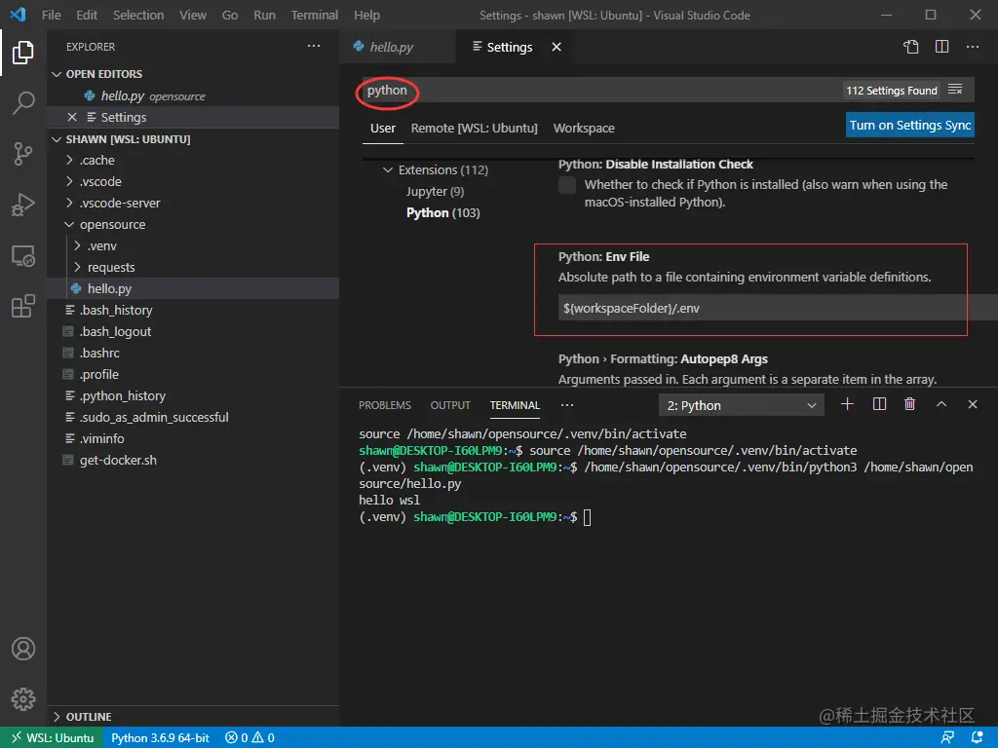
Task: Open the File menu
Action: (x=52, y=15)
